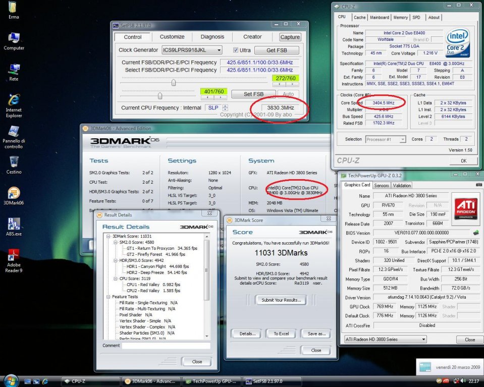Collapse the Feature Tests tree node

109,297
